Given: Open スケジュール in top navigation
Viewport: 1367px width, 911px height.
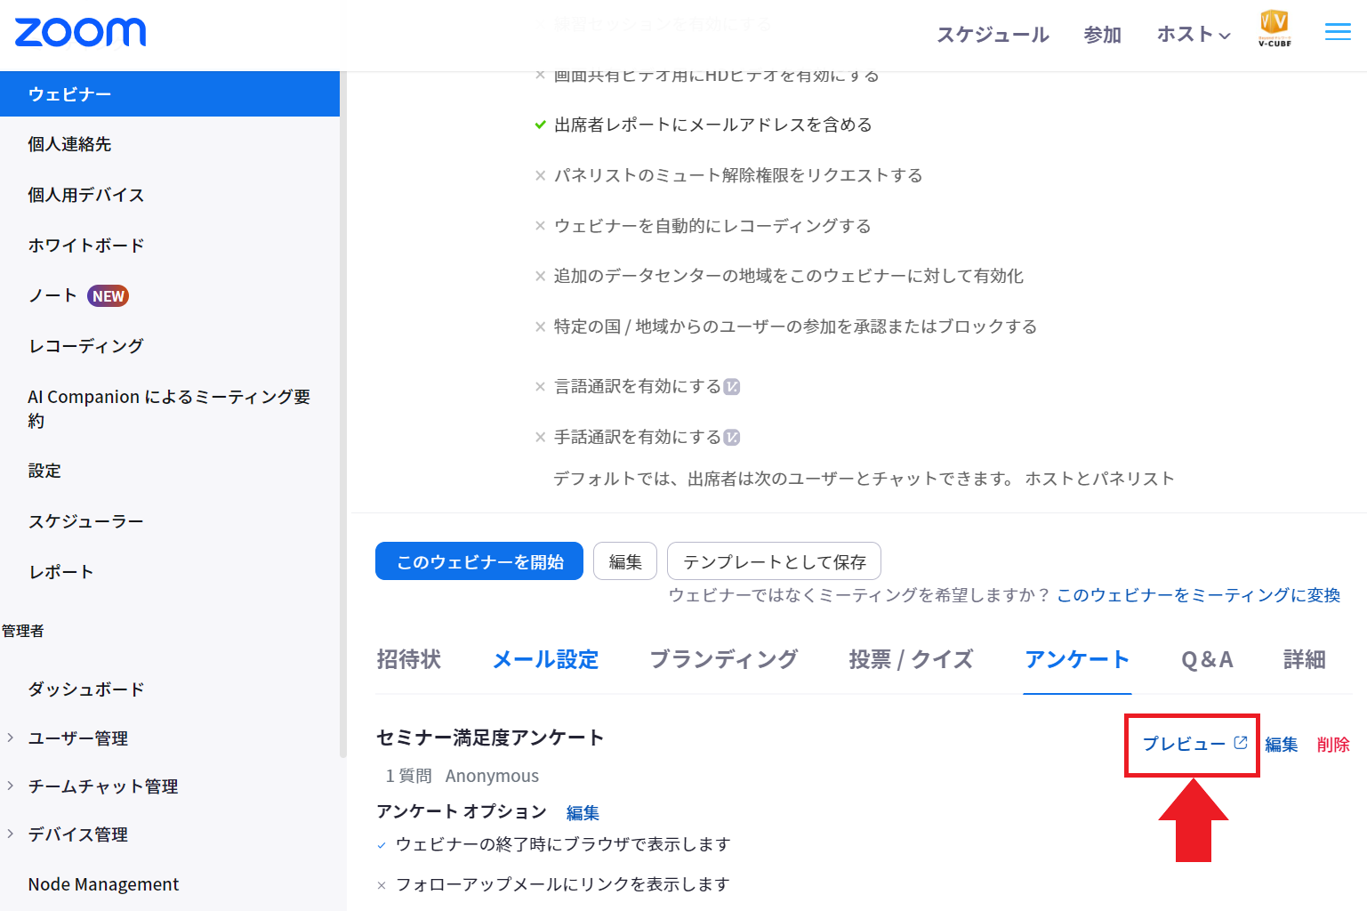Looking at the screenshot, I should point(993,35).
